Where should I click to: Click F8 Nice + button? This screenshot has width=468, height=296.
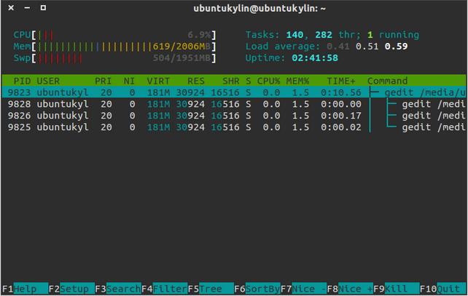[x=350, y=289]
